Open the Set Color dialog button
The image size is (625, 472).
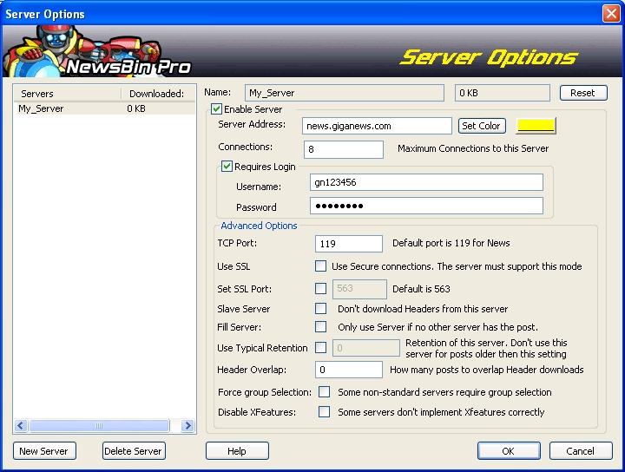coord(482,126)
